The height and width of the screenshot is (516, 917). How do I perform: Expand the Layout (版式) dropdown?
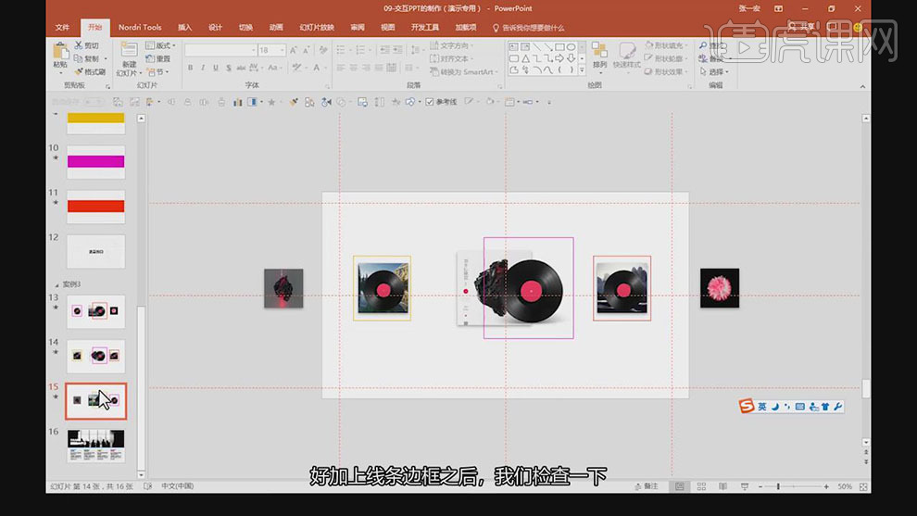163,45
